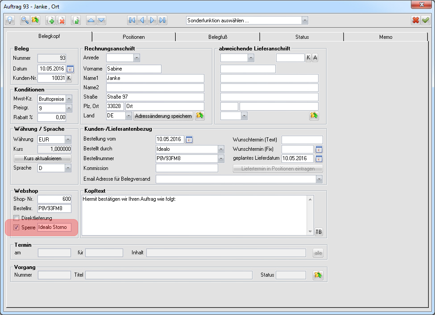Click the Kommission input field

point(186,168)
